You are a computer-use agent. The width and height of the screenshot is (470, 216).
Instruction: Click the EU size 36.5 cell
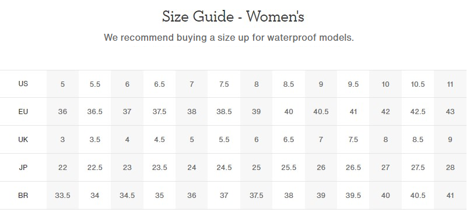click(x=94, y=112)
